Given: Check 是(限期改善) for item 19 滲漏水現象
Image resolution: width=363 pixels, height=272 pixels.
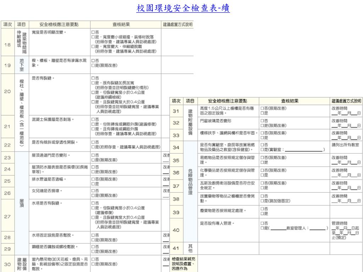Looking at the screenshot, I should coord(93,66).
